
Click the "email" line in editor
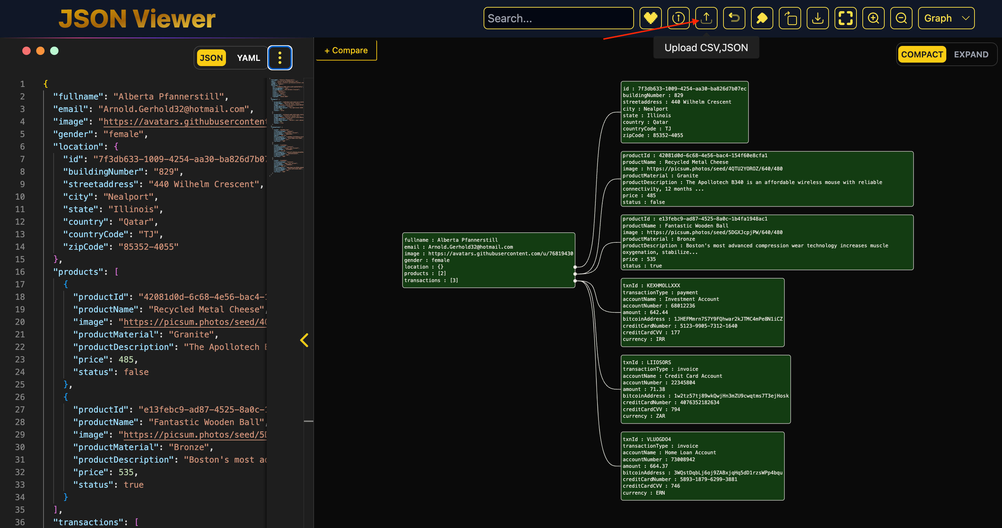[x=153, y=109]
